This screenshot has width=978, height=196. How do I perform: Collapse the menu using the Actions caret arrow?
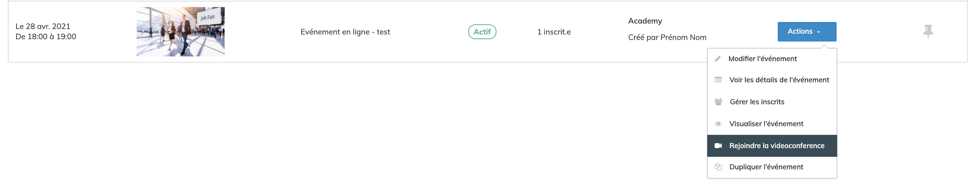pyautogui.click(x=819, y=32)
